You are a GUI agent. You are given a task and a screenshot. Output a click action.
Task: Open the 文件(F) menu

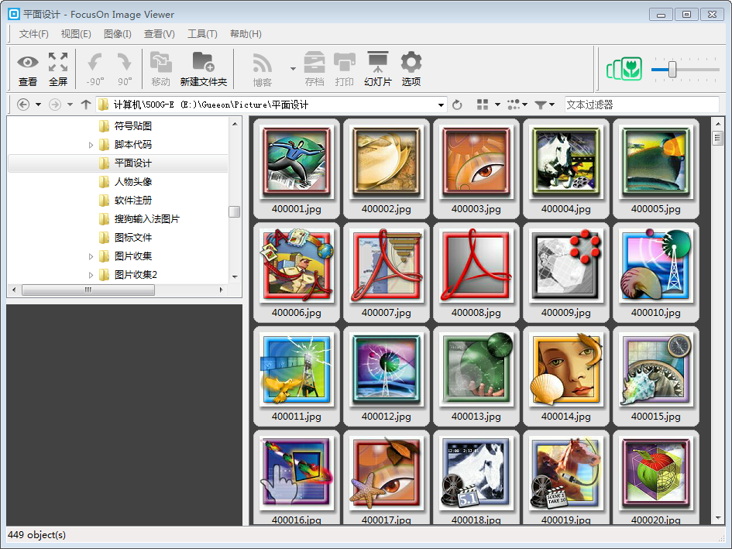(x=33, y=34)
